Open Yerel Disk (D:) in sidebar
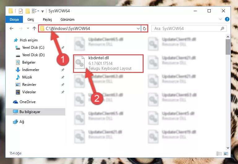 pyautogui.click(x=33, y=55)
